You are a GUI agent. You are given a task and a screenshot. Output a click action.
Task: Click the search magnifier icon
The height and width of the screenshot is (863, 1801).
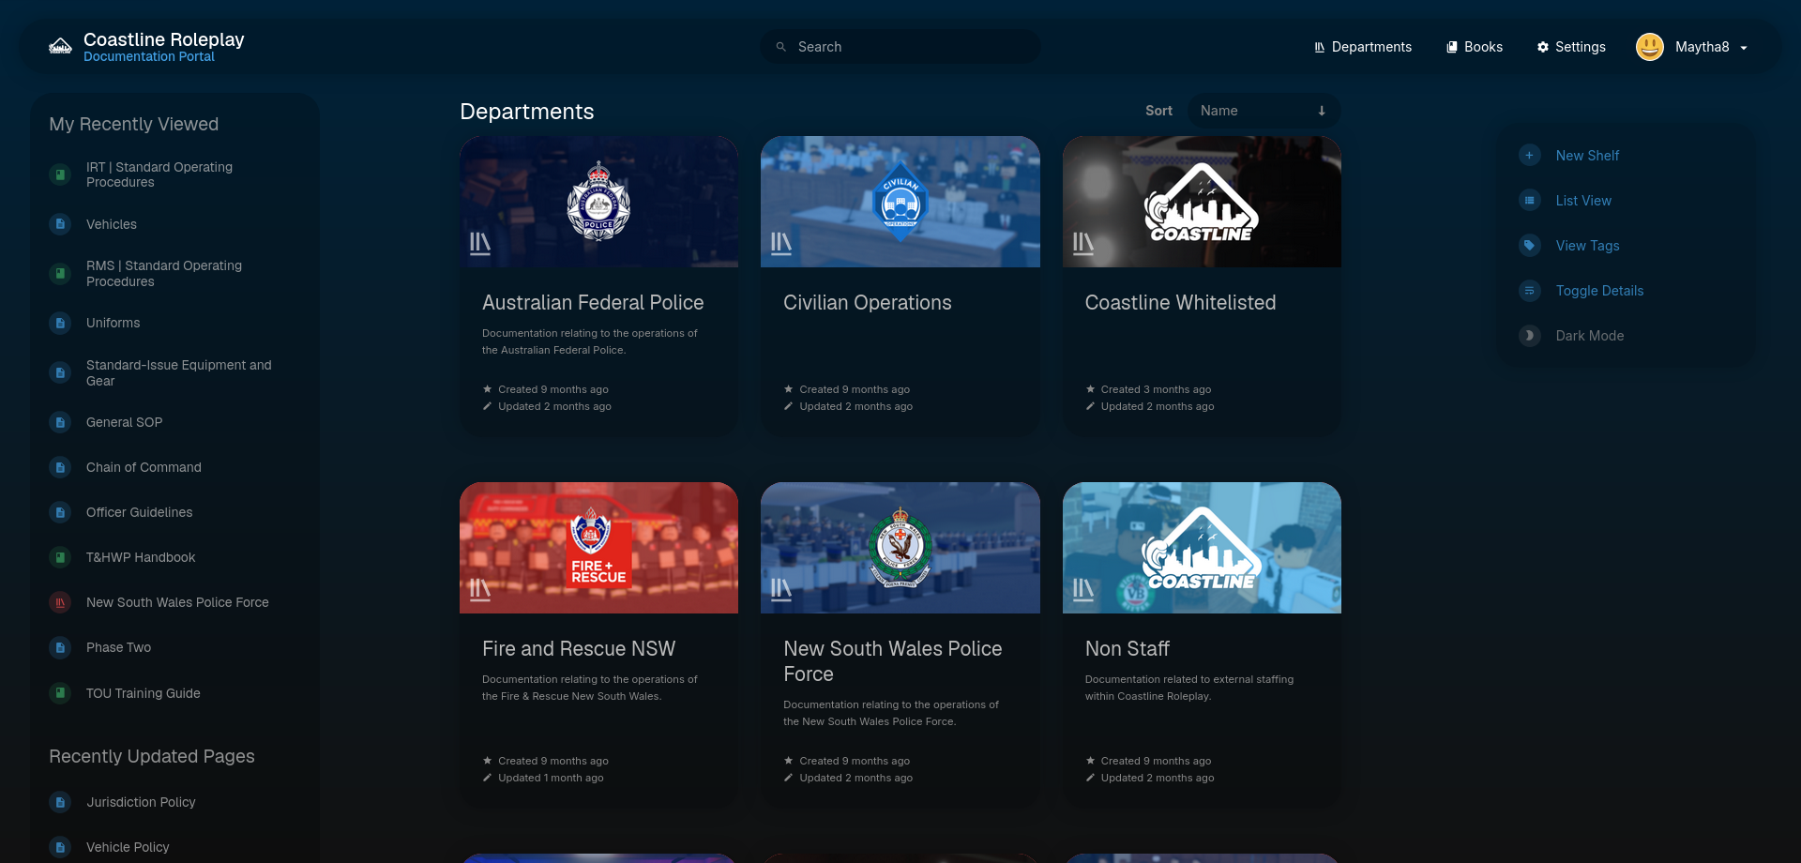(780, 47)
